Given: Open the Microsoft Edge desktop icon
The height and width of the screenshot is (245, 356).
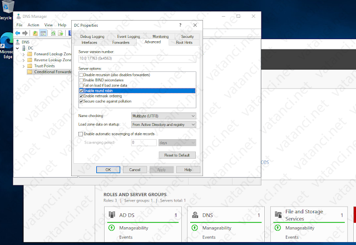Looking at the screenshot, I should point(7,41).
